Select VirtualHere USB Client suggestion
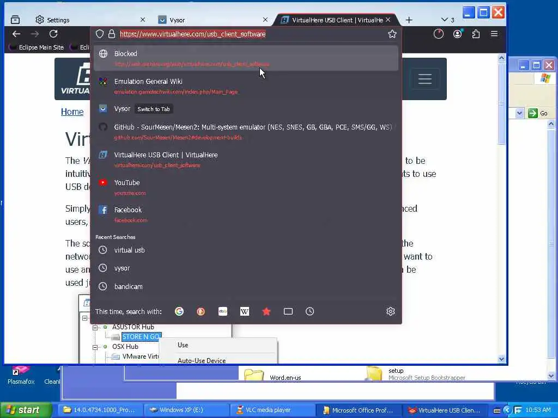The image size is (558, 418). (246, 159)
